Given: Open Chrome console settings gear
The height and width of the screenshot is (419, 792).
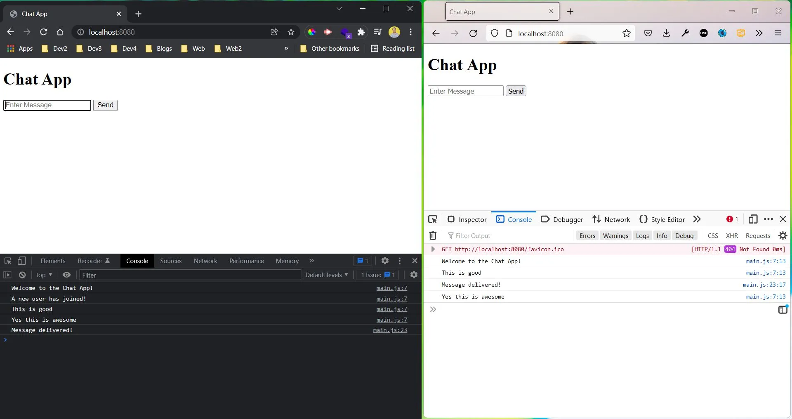Looking at the screenshot, I should click(414, 275).
